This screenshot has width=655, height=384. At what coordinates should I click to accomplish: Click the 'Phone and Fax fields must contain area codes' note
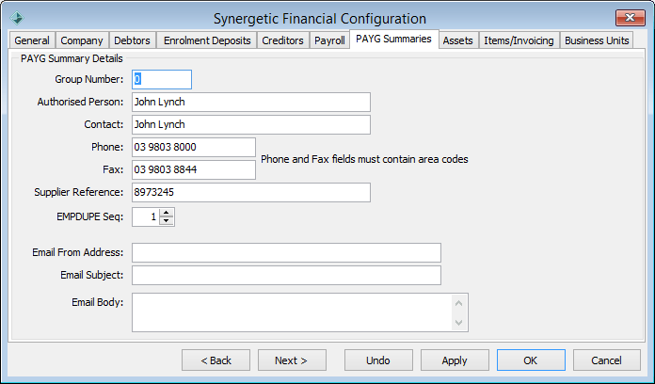tap(364, 159)
